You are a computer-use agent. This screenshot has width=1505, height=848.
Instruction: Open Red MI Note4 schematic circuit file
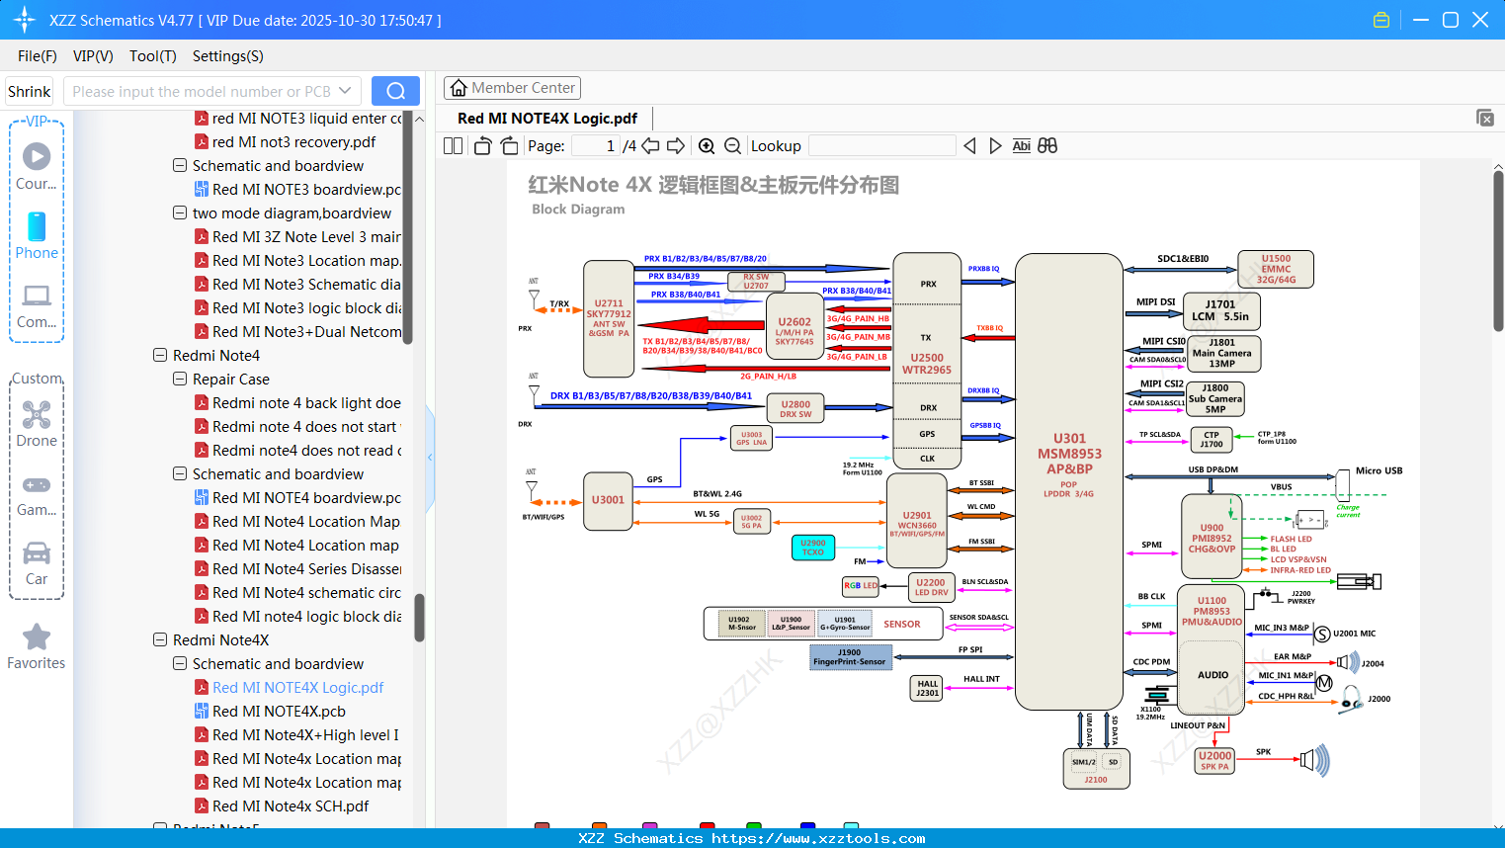tap(297, 592)
